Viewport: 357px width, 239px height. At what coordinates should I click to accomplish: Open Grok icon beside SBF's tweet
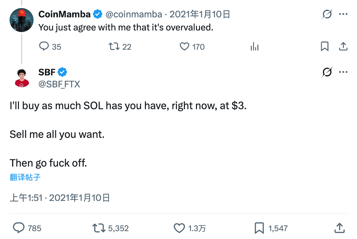click(x=327, y=72)
